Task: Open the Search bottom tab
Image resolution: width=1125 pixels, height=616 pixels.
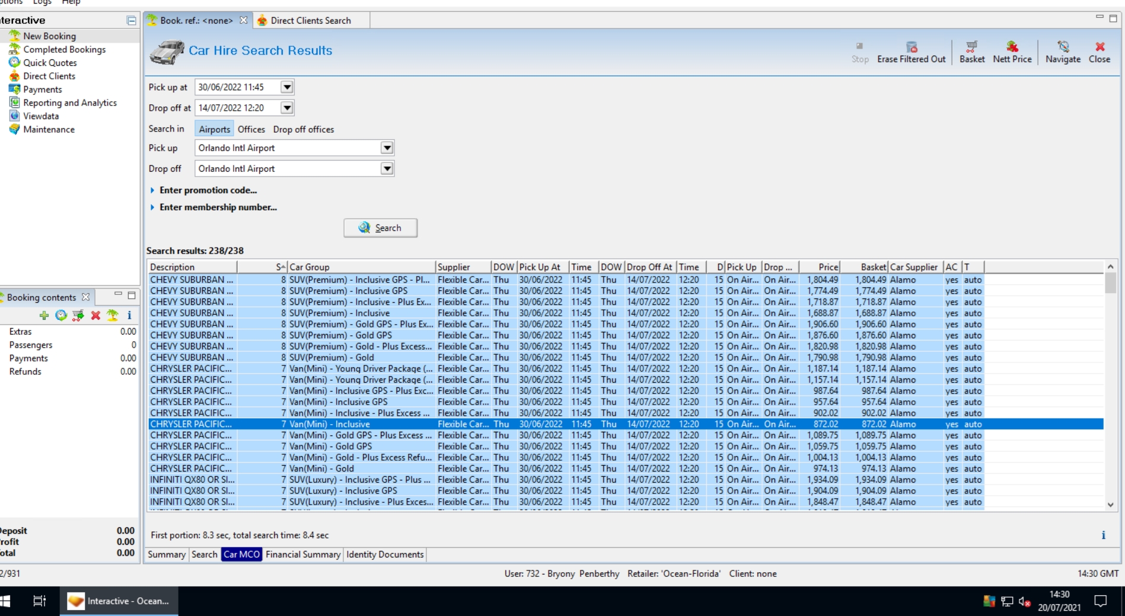Action: (x=205, y=554)
